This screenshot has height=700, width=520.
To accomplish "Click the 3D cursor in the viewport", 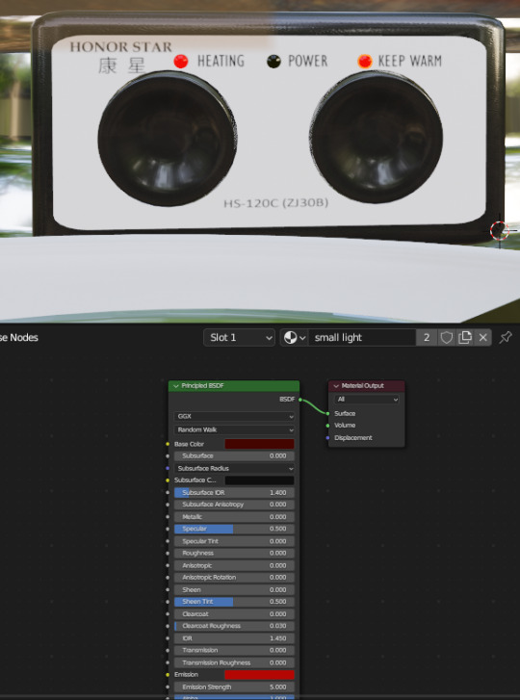I will point(499,231).
